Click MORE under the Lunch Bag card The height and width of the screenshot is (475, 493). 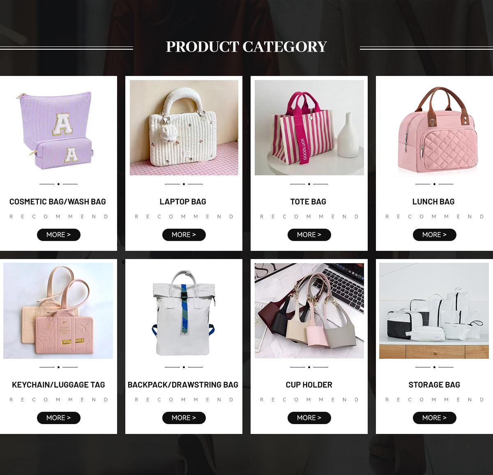435,235
